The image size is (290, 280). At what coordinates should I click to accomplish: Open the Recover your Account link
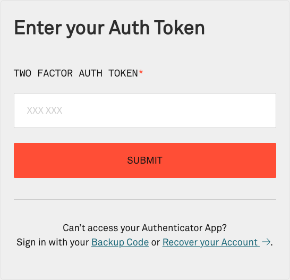click(211, 242)
